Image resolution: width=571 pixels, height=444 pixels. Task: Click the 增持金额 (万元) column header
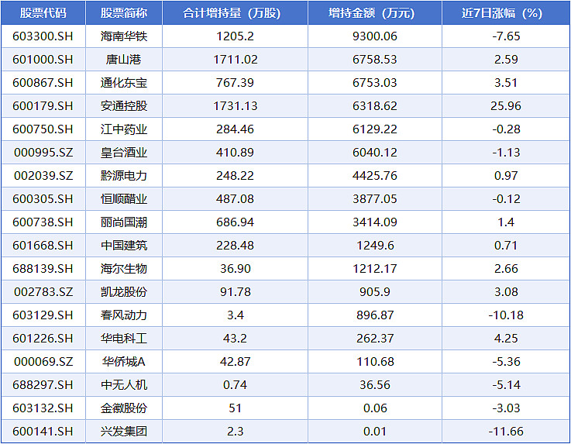click(x=371, y=13)
